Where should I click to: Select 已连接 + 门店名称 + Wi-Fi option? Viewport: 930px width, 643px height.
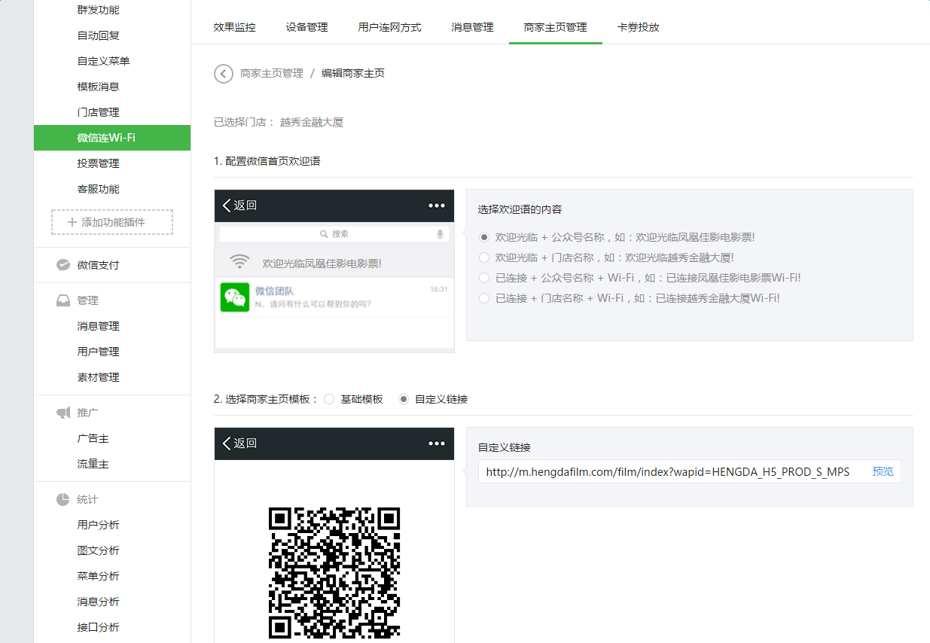485,298
